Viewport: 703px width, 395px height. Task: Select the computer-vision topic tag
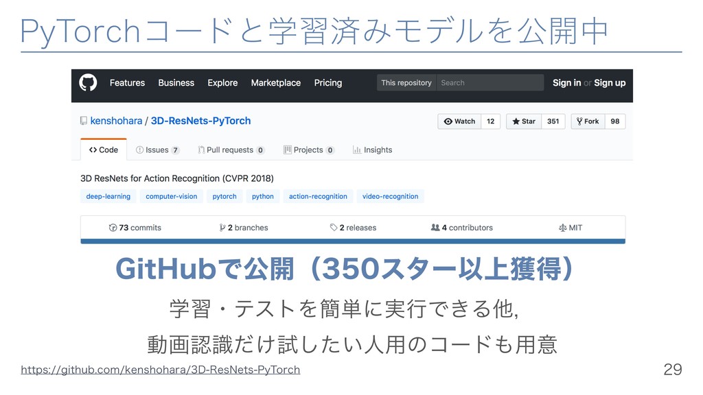(x=171, y=196)
